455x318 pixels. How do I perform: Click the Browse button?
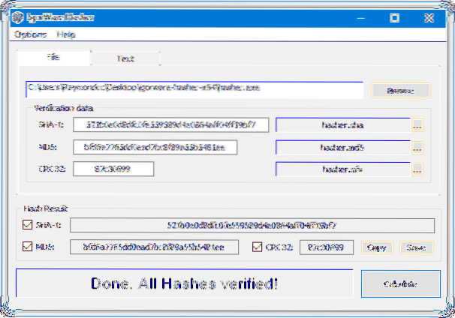point(401,90)
